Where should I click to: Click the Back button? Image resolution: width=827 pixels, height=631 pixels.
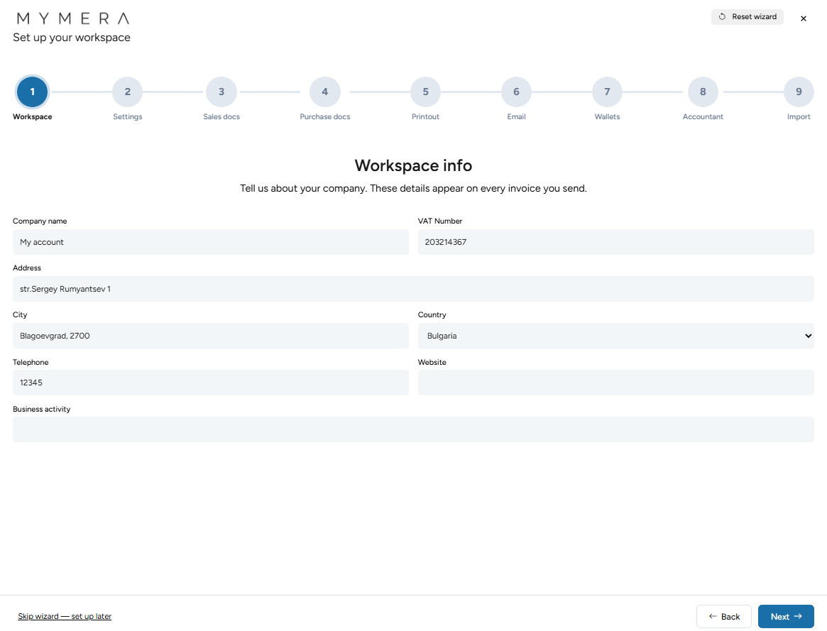click(x=723, y=616)
